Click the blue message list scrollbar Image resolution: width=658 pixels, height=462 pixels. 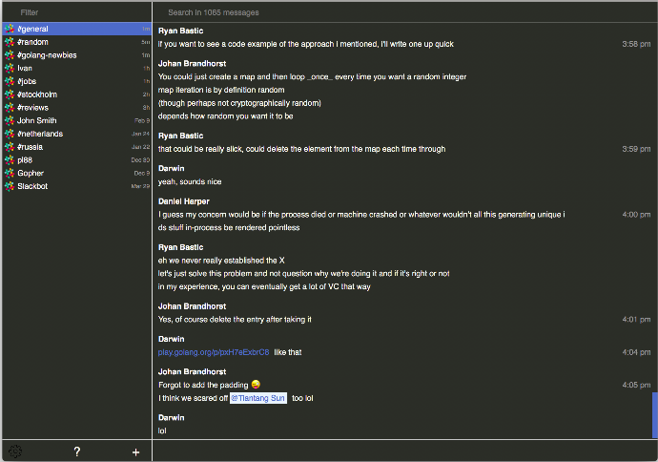[654, 414]
